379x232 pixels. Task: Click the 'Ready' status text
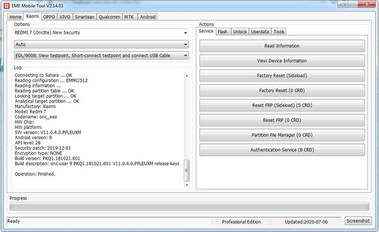[x=14, y=221]
